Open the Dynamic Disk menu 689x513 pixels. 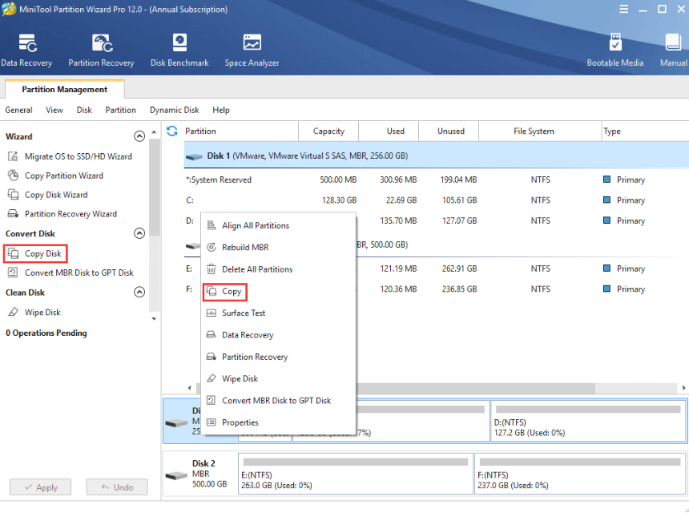coord(174,110)
